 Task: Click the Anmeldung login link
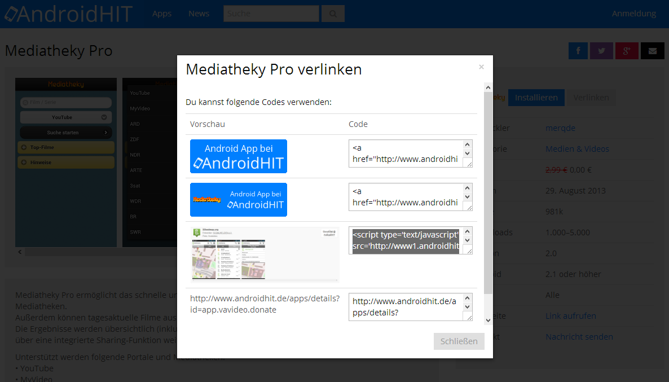633,14
